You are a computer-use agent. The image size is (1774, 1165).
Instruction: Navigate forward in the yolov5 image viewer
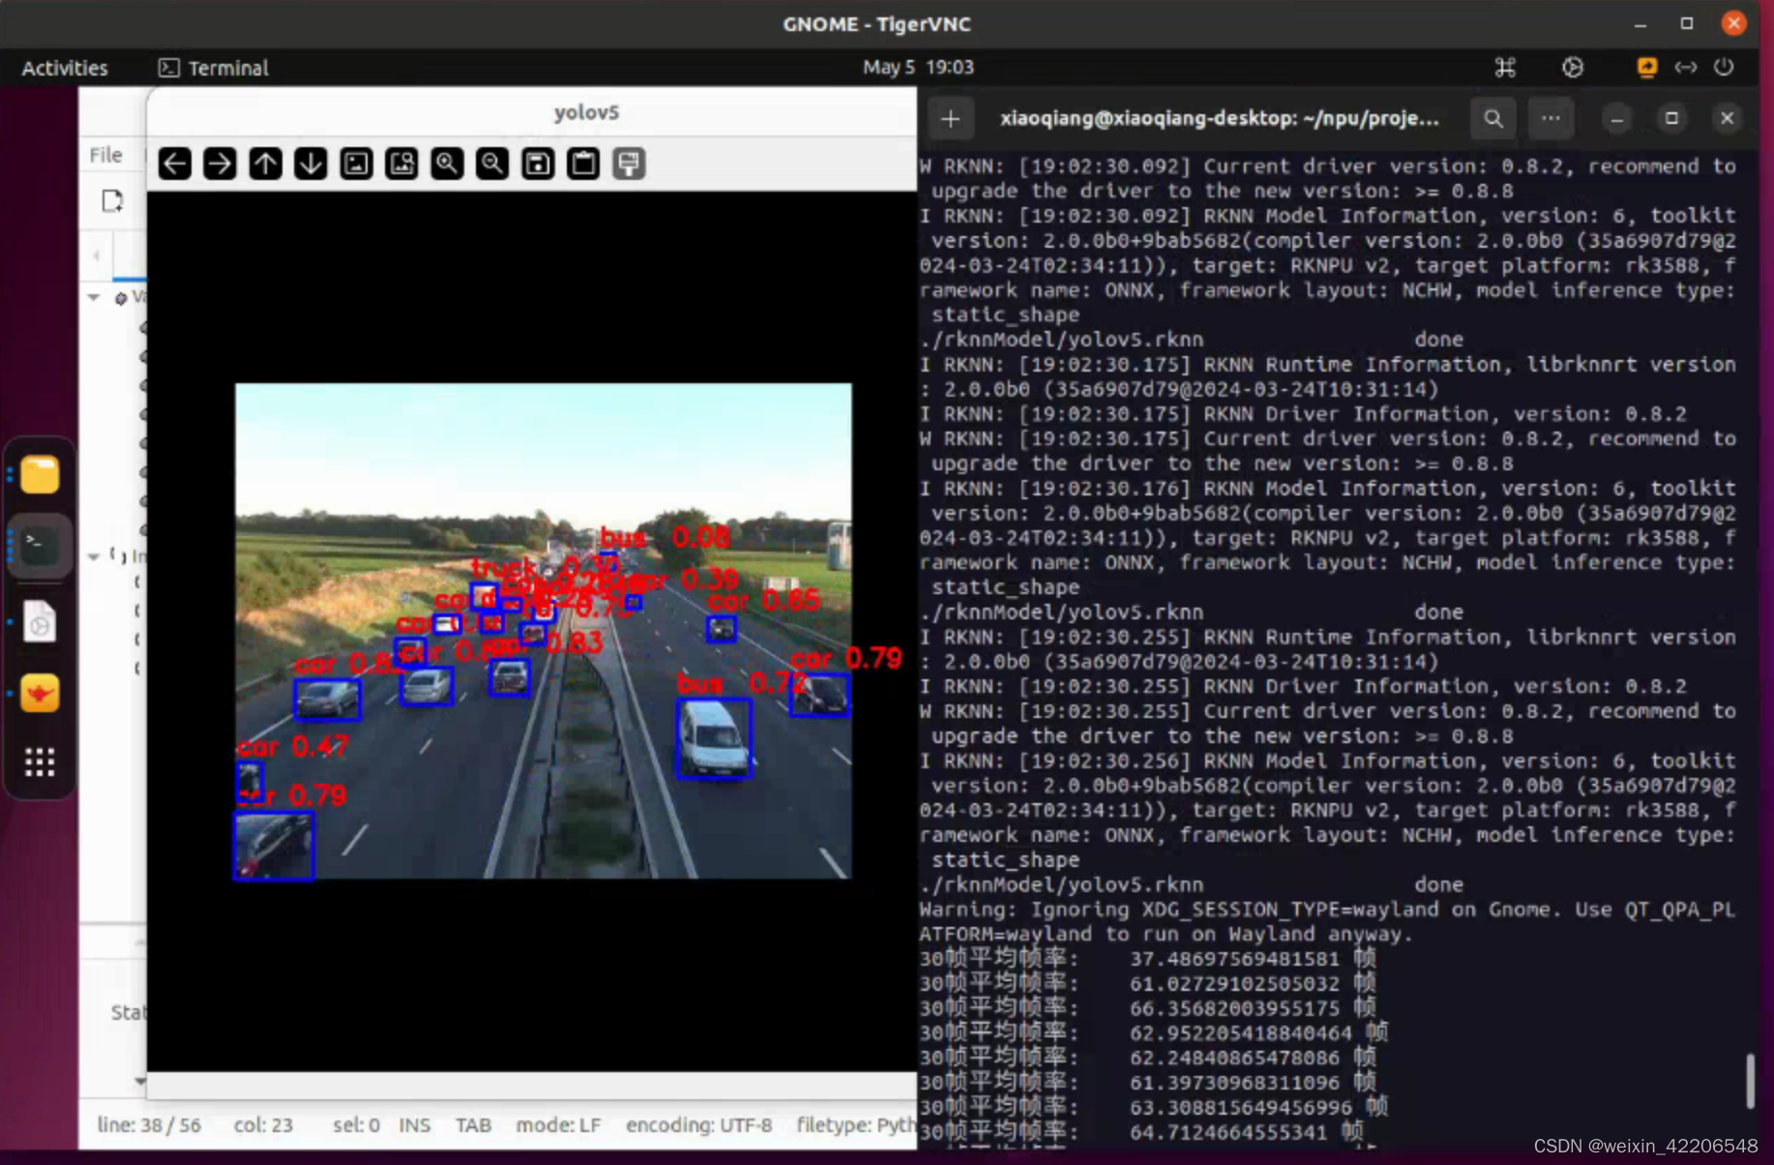(x=220, y=163)
